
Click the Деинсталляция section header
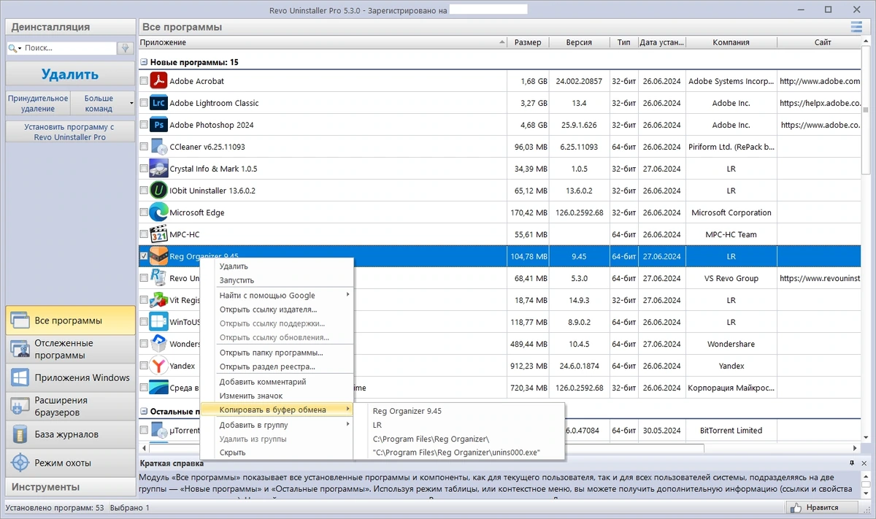70,27
